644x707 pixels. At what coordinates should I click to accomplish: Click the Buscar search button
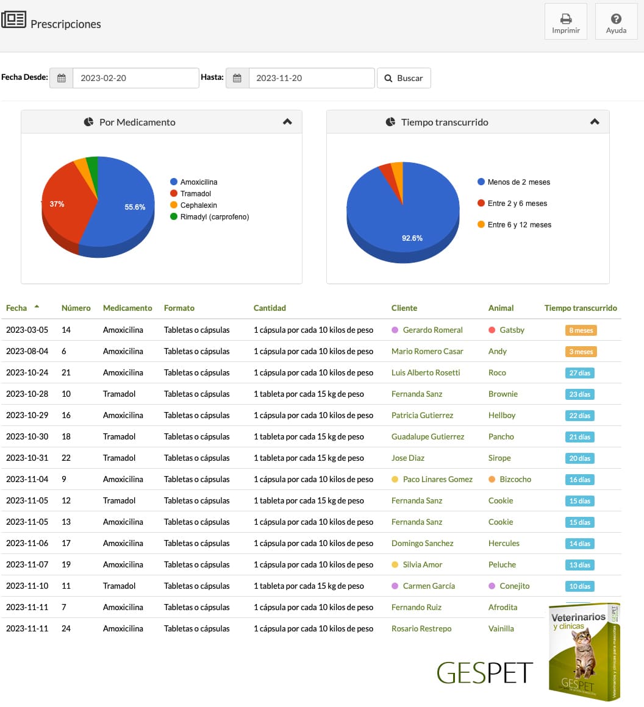[x=404, y=78]
